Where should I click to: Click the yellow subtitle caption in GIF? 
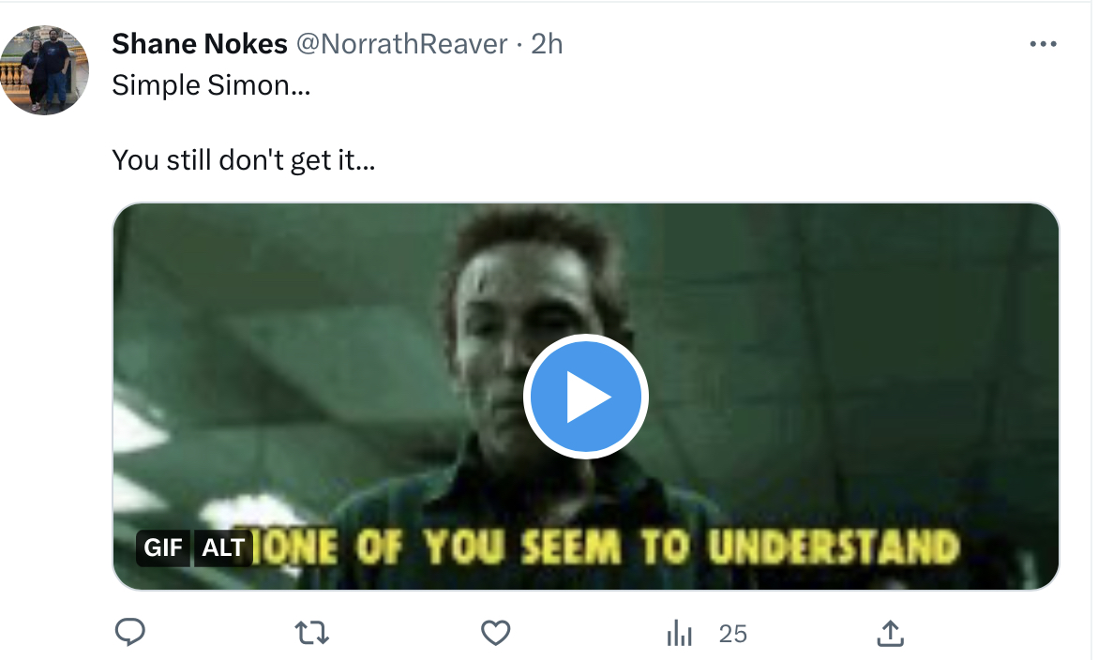604,547
